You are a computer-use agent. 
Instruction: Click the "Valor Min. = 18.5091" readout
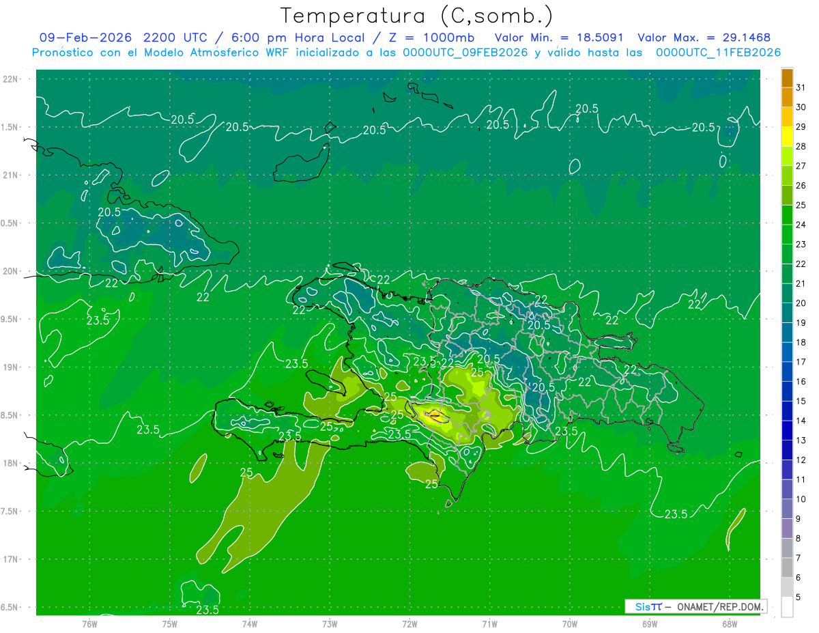click(x=559, y=38)
